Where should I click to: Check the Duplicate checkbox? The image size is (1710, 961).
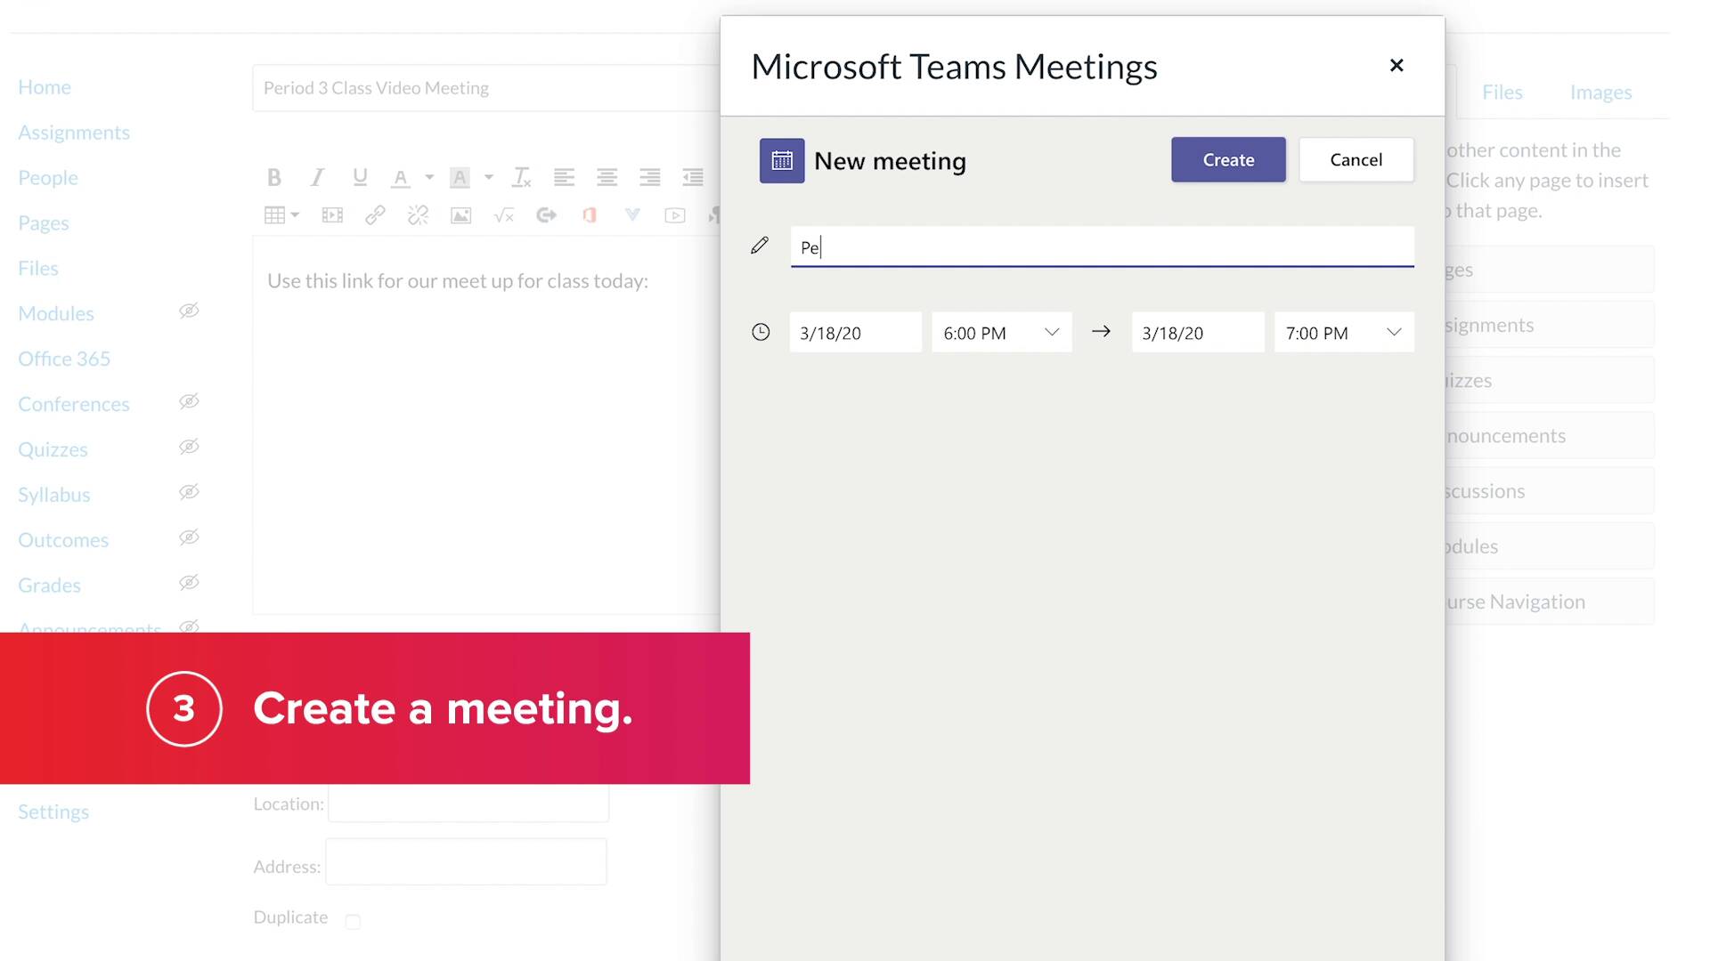tap(353, 922)
